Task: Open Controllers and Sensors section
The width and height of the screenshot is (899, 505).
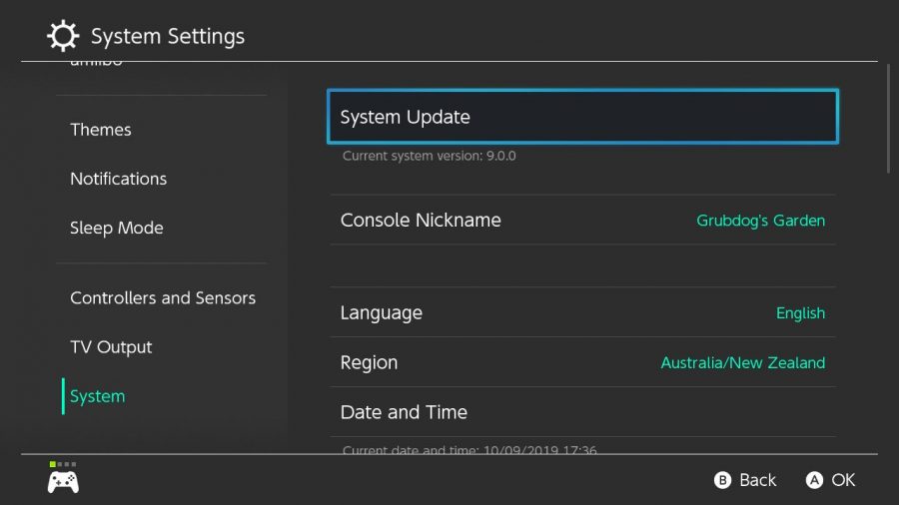Action: 163,297
